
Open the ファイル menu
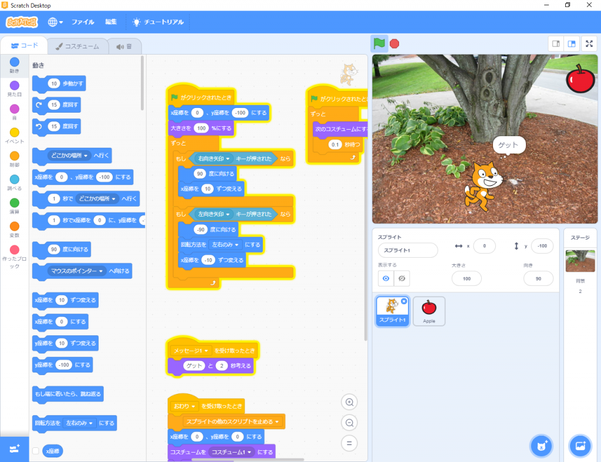click(x=83, y=22)
